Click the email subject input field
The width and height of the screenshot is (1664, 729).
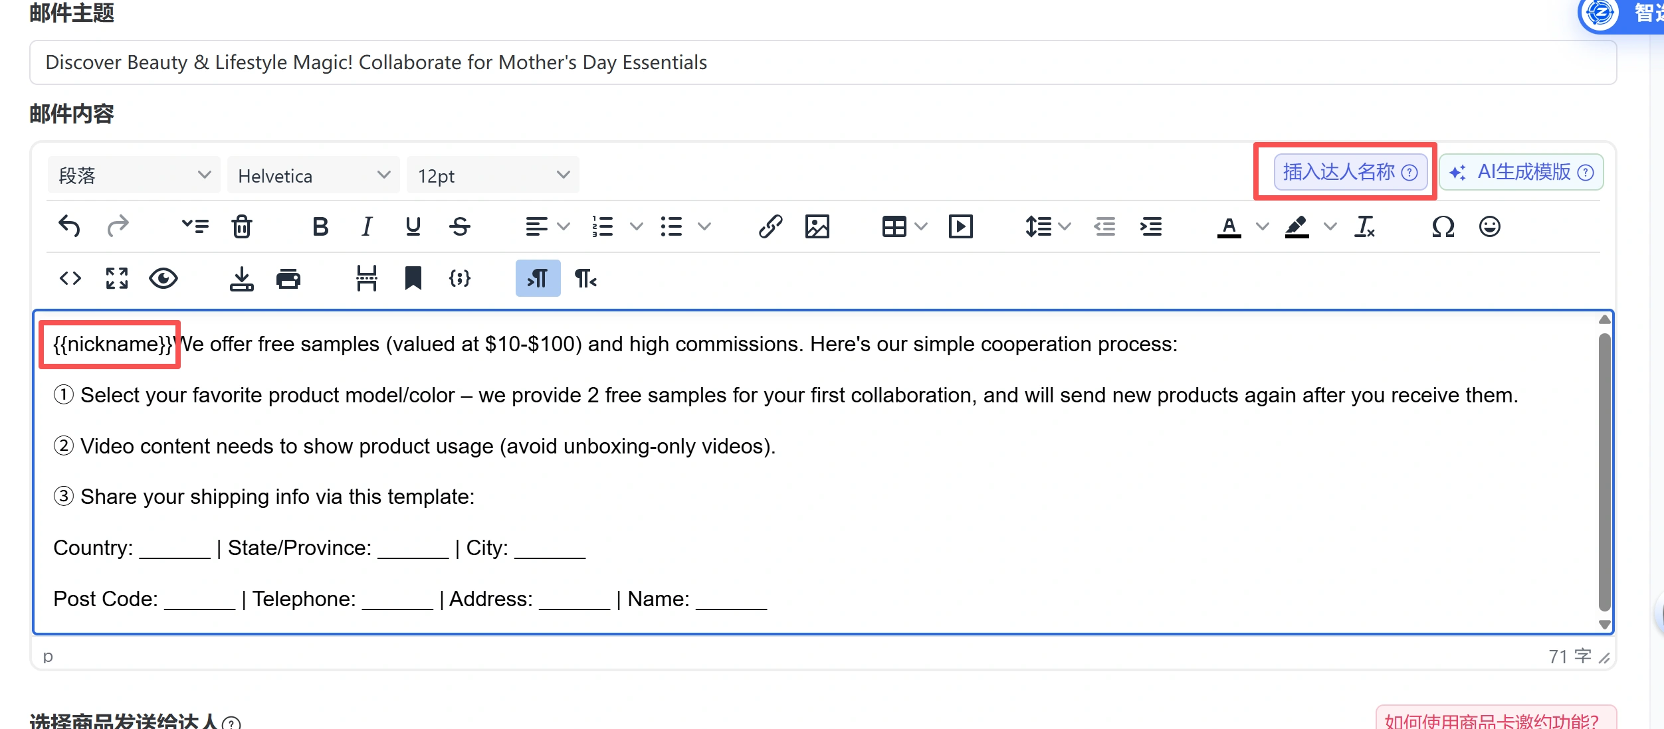[x=823, y=62]
